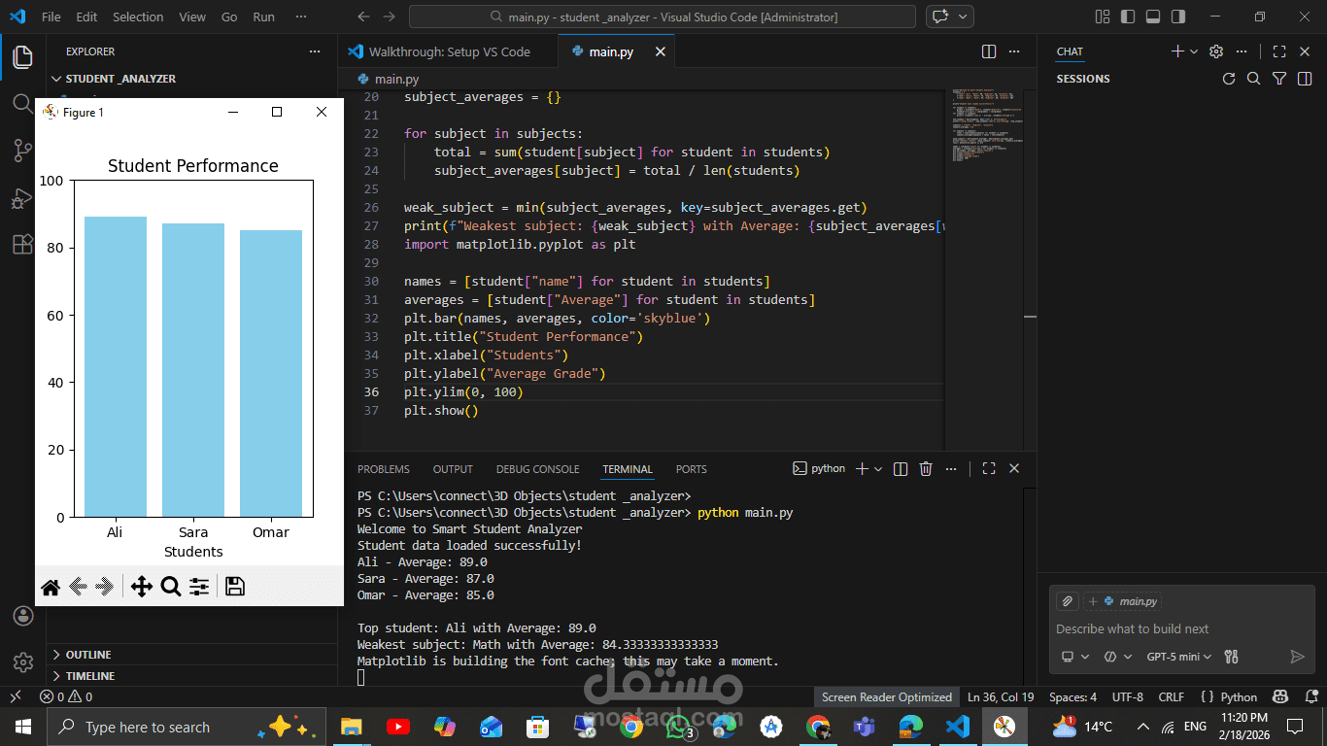Select the Zoom magnifier tool in Figure 1

tap(171, 587)
